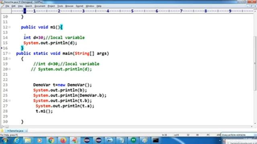Viewport: 257px width, 144px height.
Task: Click the vertical scrollbar down arrow
Action: coord(255,124)
